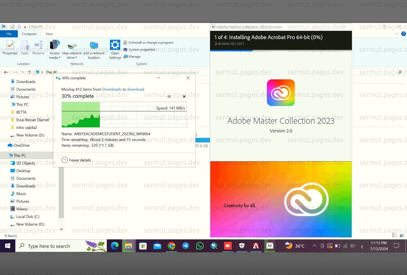The width and height of the screenshot is (407, 275).
Task: Show hidden icons in the system tray
Action: click(314, 246)
